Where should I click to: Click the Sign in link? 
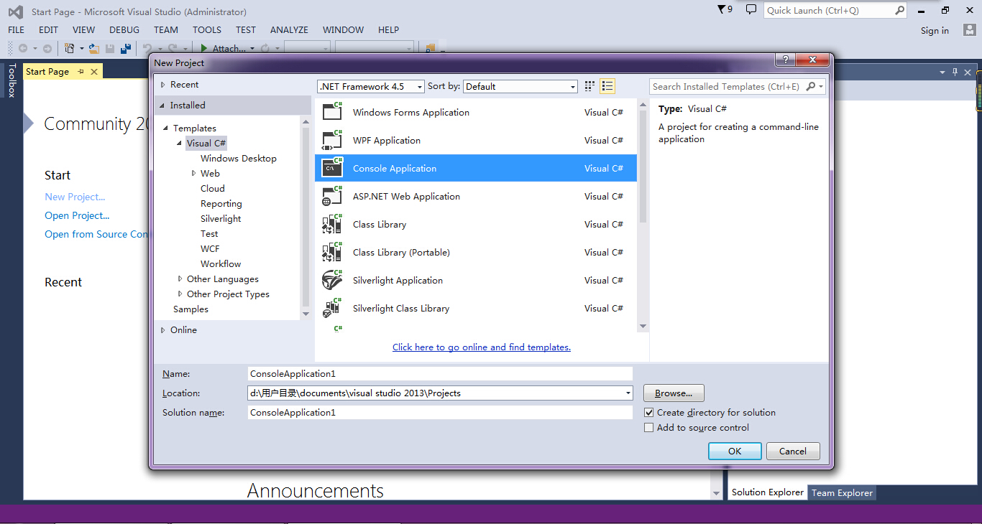[x=935, y=31]
